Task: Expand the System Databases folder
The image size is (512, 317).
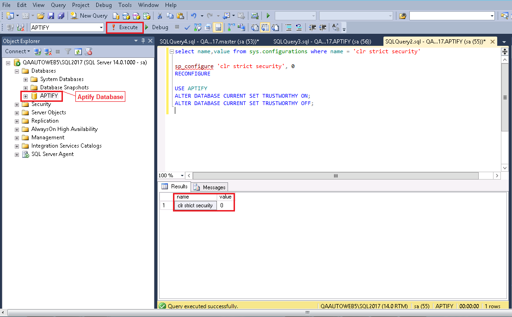Action: click(x=25, y=80)
